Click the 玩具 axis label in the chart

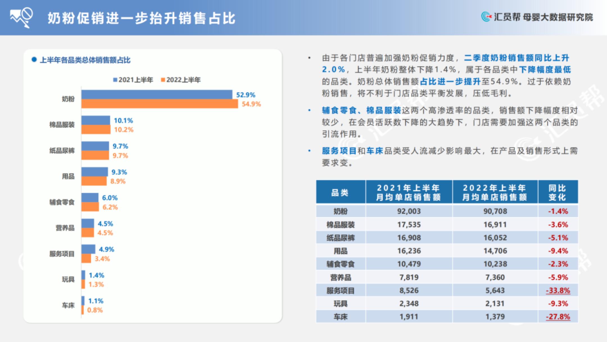68,279
